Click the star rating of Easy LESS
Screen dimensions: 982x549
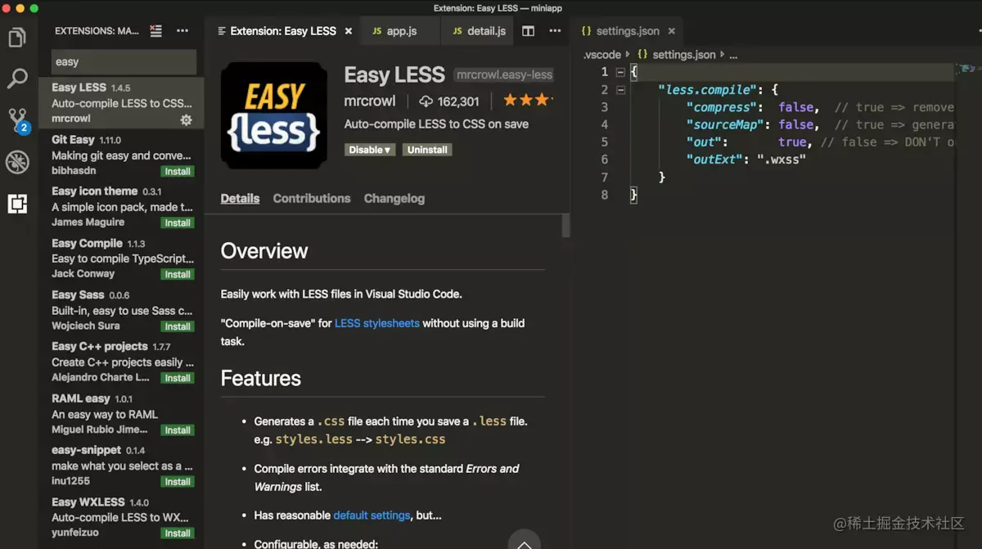point(528,101)
